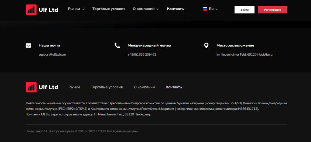
Task: Click the Russian flag icon
Action: [x=205, y=9]
